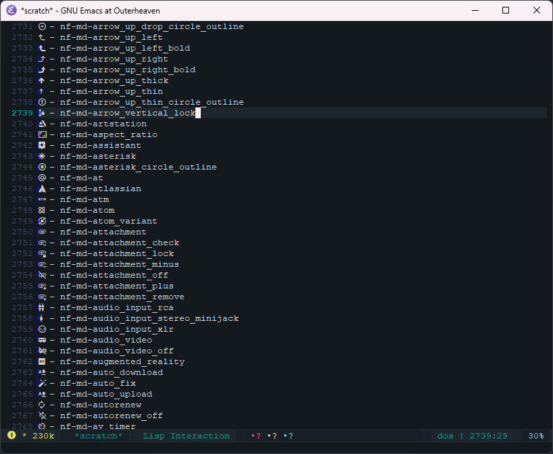
Task: Click the window title *scratch* - GNU Emacs
Action: click(91, 11)
